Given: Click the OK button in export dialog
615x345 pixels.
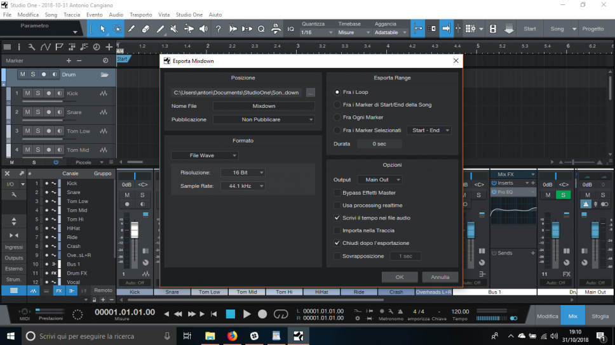Looking at the screenshot, I should point(399,277).
